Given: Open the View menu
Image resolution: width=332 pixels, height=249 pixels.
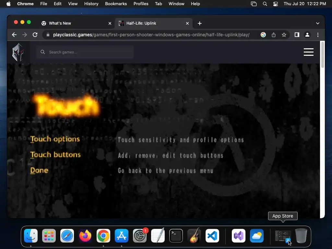Looking at the screenshot, I should 73,4.
